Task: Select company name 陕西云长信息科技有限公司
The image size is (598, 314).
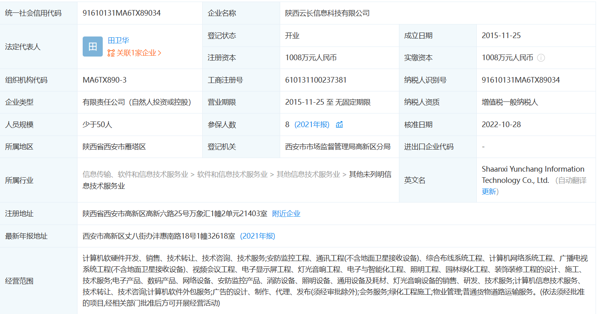Action: pos(327,13)
